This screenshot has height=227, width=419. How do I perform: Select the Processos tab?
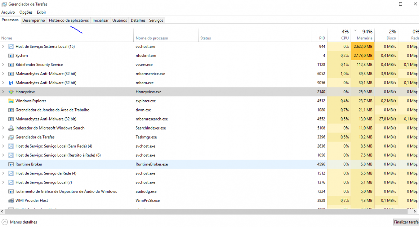[x=10, y=20]
